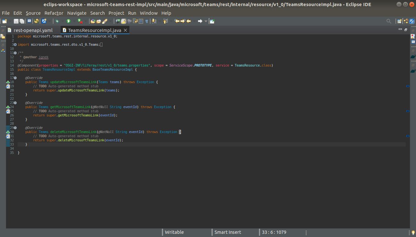Viewport: 416px width, 237px height.
Task: Click the TODO task marker on line 19
Action: [x=8, y=86]
